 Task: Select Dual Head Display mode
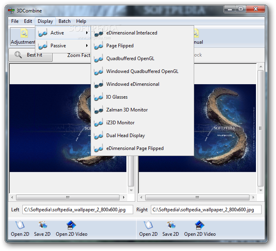click(x=142, y=136)
